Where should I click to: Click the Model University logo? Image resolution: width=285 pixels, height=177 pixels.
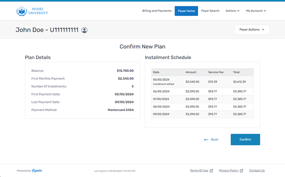(x=32, y=11)
